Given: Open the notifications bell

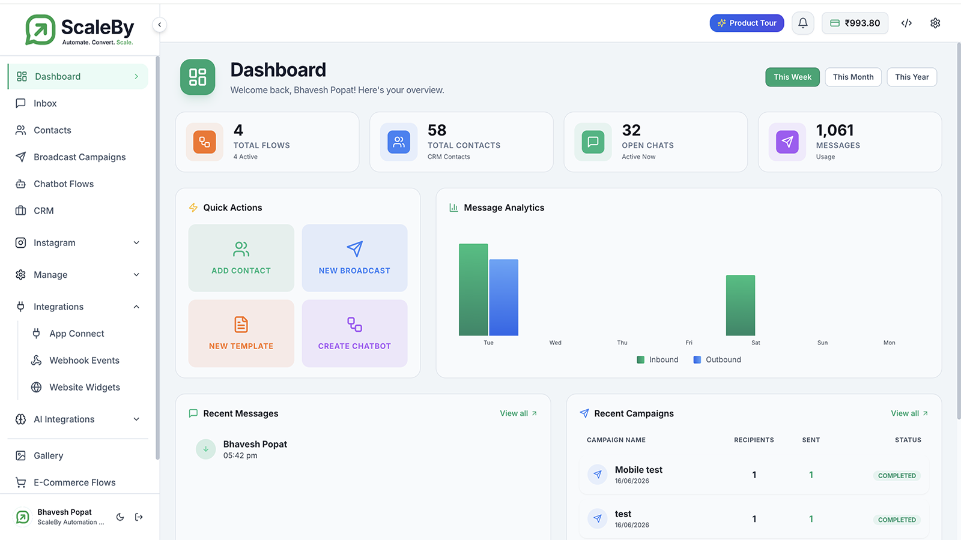Looking at the screenshot, I should (x=802, y=23).
